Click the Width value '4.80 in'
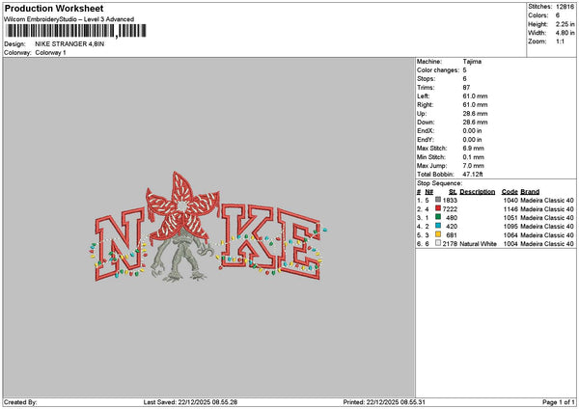Screen dimensions: 579x409 (x=565, y=33)
